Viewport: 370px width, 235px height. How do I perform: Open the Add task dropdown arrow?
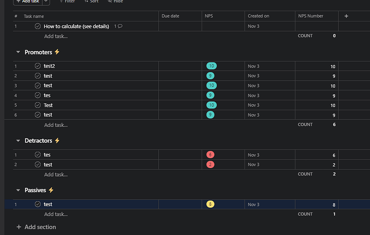tap(46, 2)
